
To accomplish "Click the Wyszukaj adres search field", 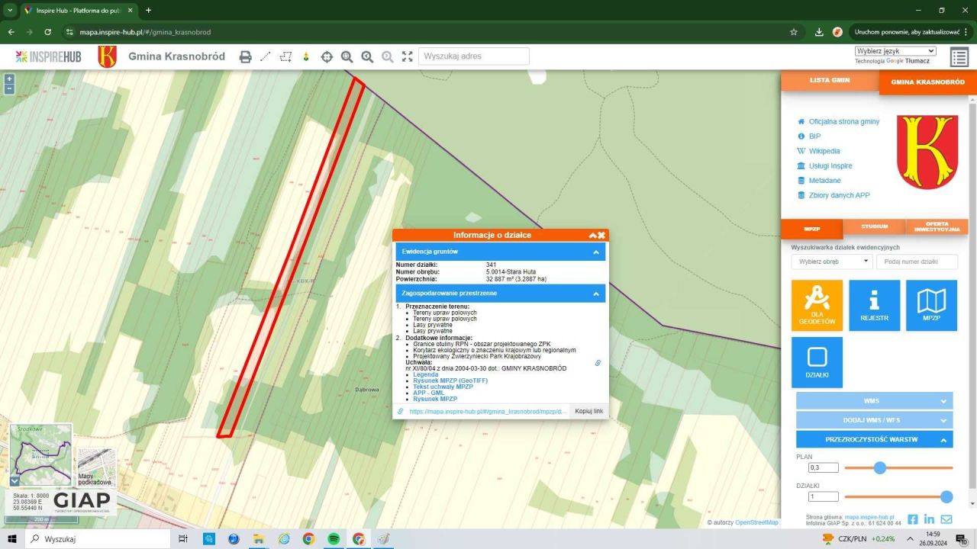I will pyautogui.click(x=473, y=56).
